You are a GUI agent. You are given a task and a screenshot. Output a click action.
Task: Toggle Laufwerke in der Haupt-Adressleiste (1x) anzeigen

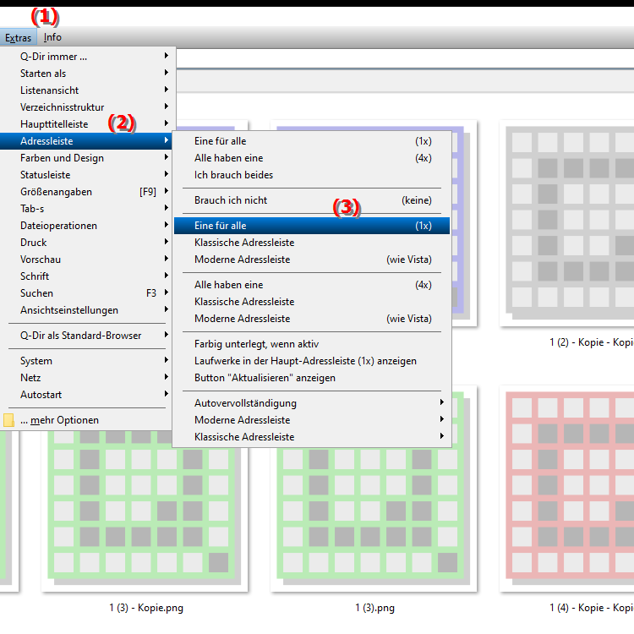pyautogui.click(x=312, y=361)
